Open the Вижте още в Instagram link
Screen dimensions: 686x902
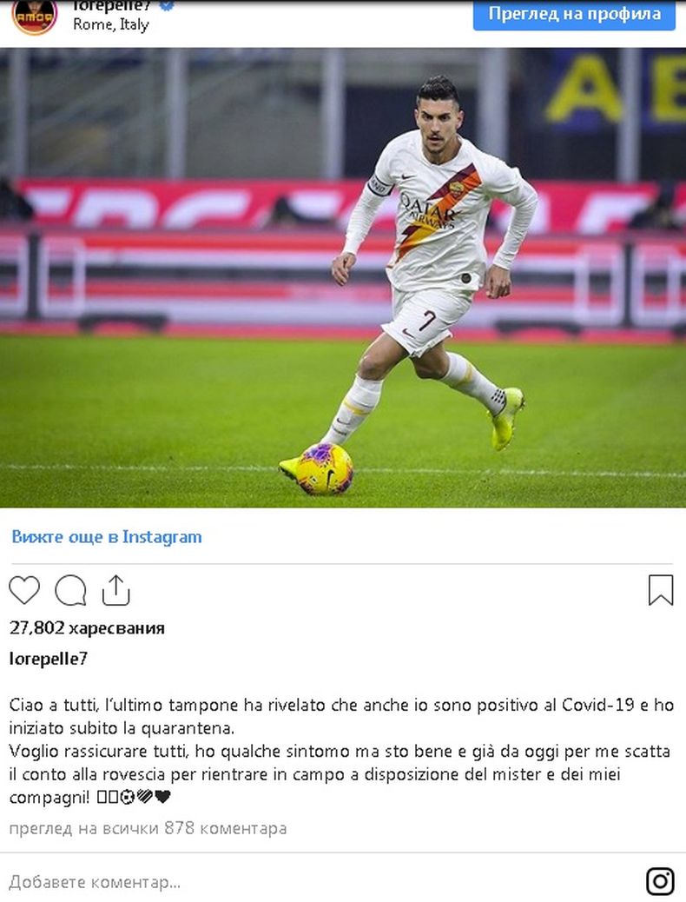point(107,537)
